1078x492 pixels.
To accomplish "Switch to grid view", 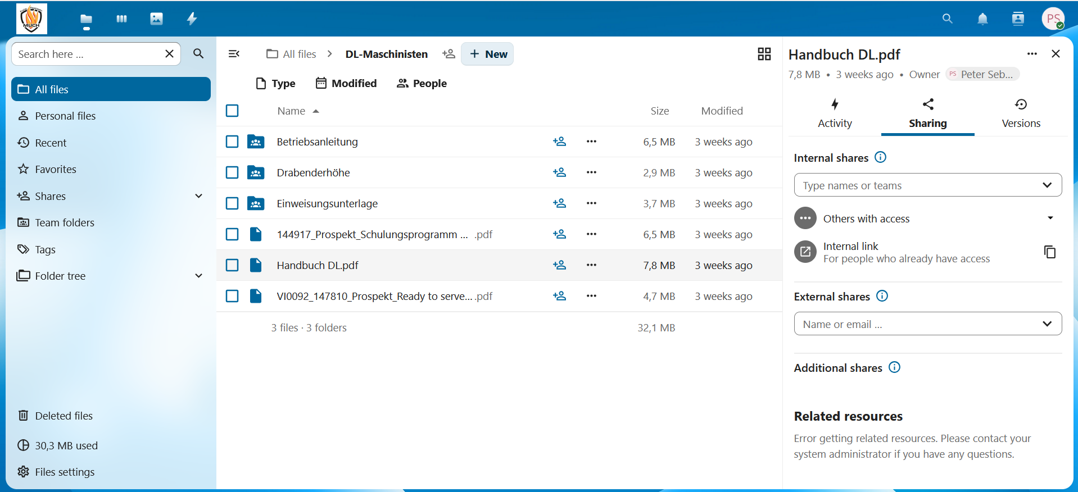I will [x=764, y=54].
